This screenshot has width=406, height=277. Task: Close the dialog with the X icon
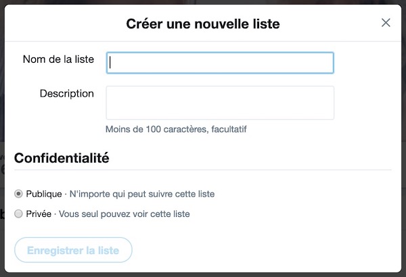386,23
